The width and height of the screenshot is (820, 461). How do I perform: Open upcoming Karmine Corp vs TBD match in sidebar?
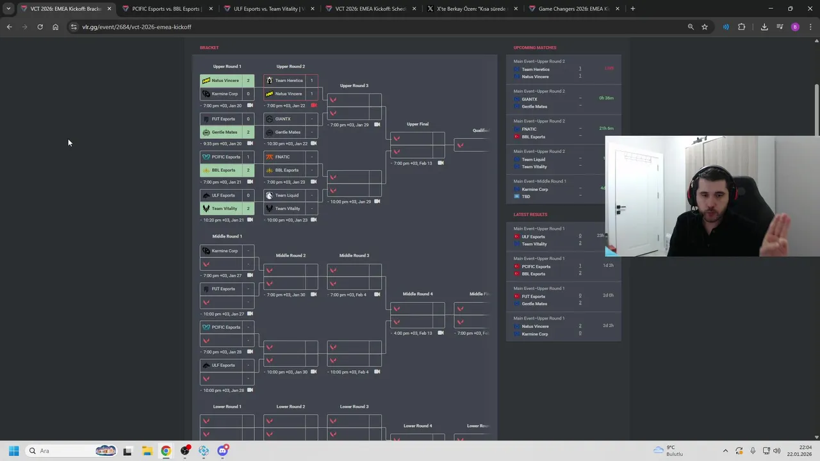(556, 190)
